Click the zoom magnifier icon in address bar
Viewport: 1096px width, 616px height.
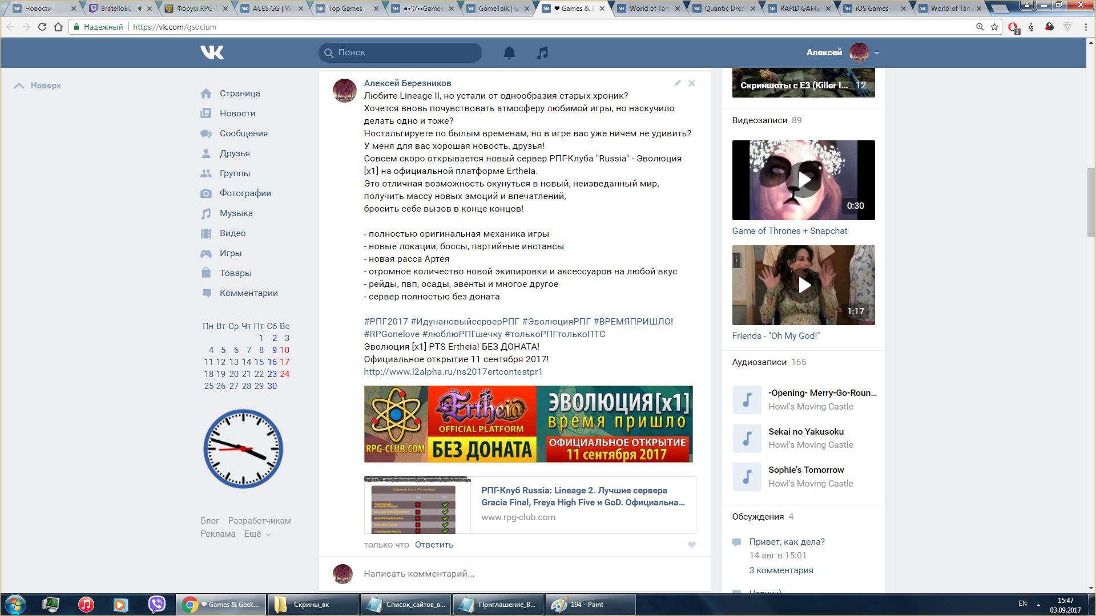[980, 27]
